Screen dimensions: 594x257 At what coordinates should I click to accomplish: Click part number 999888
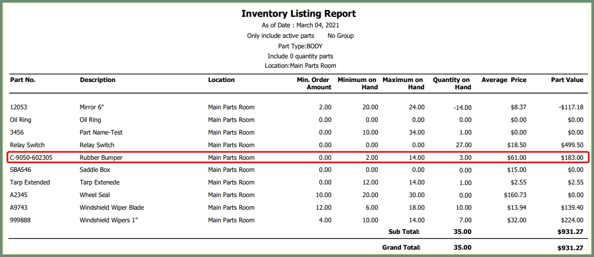point(21,220)
